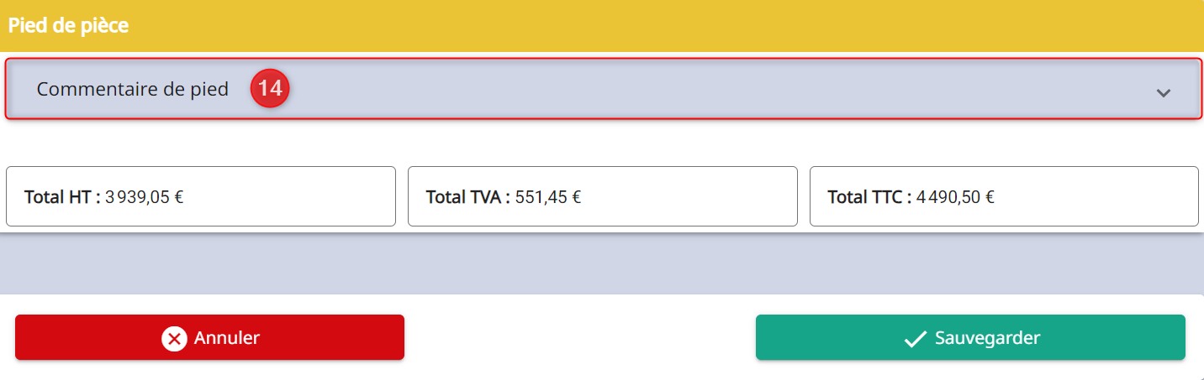
Task: Click the 3 939,05 € amount
Action: 145,198
